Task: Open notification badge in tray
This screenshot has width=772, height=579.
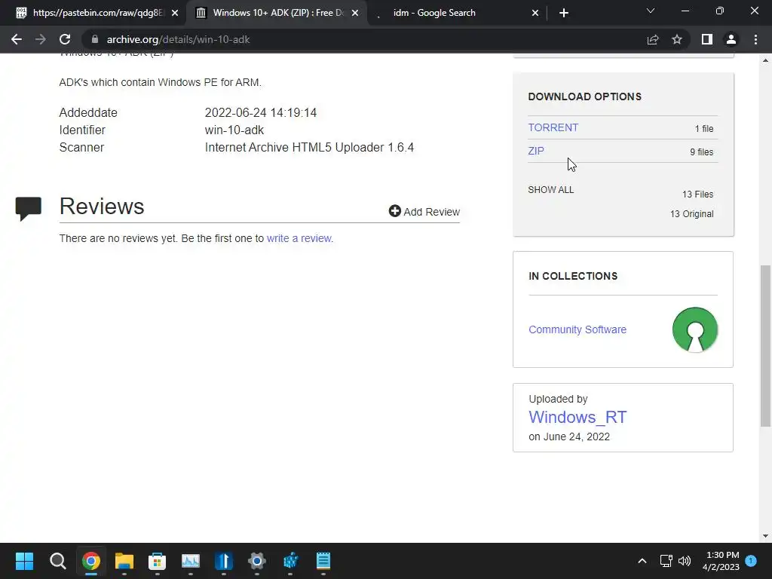Action: tap(751, 560)
